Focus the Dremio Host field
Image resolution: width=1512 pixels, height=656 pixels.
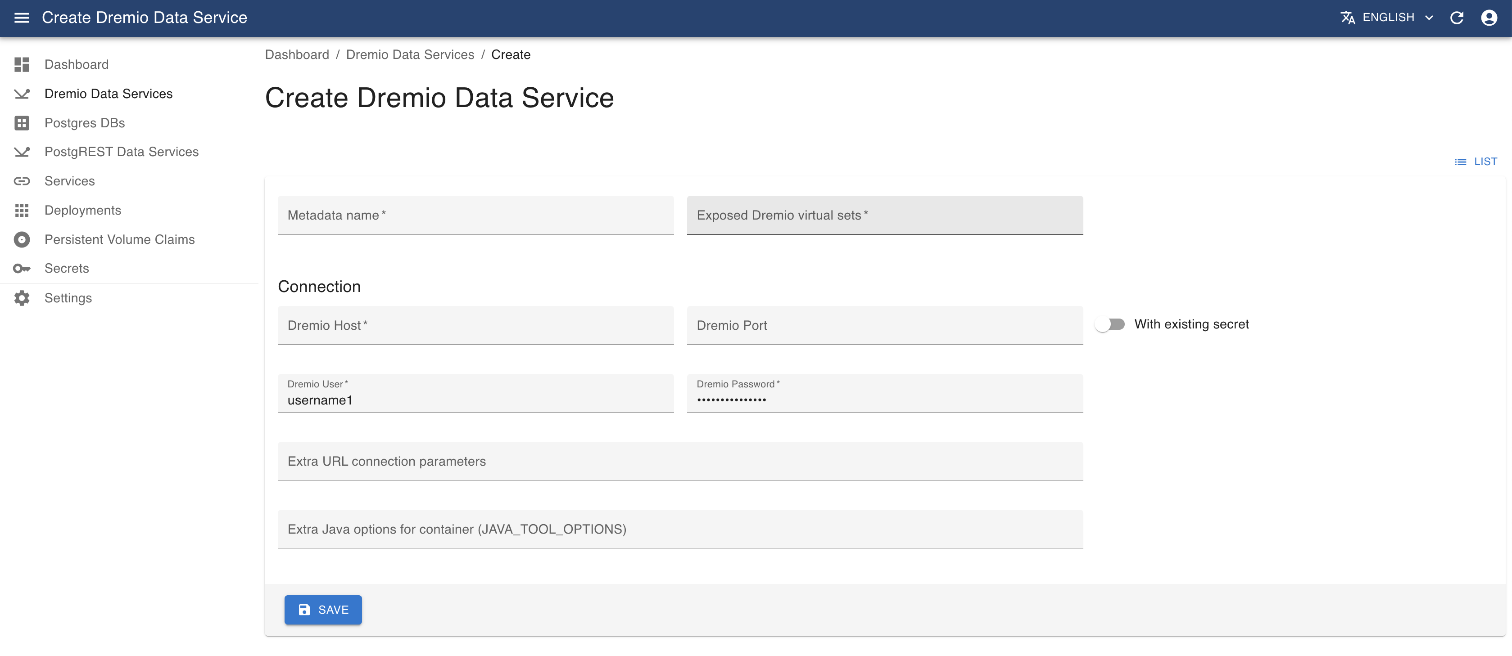click(x=475, y=325)
